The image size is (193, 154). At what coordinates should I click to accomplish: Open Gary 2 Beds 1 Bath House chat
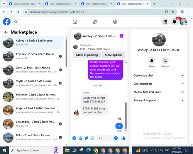(x=32, y=70)
